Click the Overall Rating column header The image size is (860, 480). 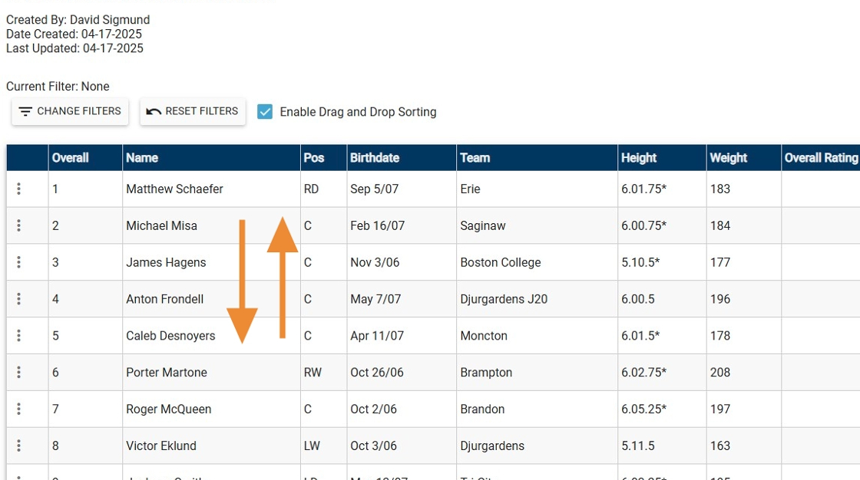coord(820,158)
